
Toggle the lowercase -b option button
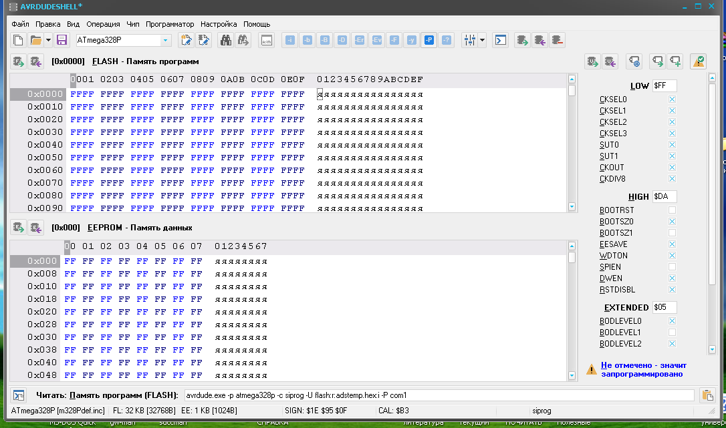(x=308, y=40)
